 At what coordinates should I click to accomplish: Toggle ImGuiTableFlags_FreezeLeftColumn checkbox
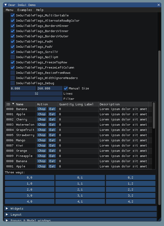point(13,67)
